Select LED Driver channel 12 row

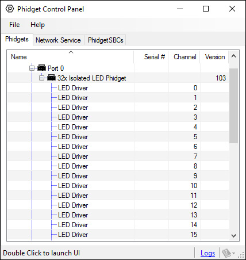(x=118, y=205)
